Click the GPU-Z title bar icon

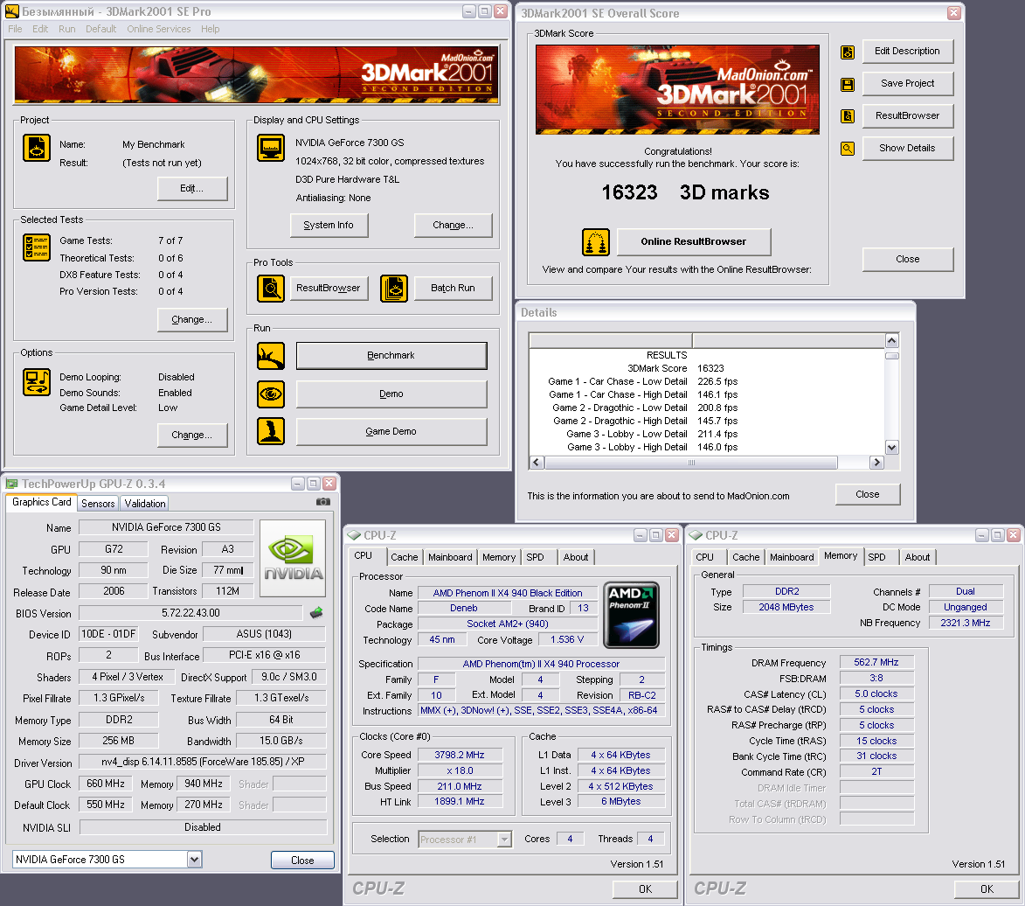coord(11,484)
